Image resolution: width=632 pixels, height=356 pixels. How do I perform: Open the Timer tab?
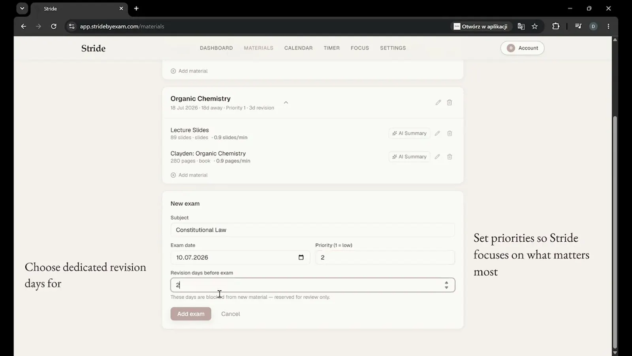point(331,48)
